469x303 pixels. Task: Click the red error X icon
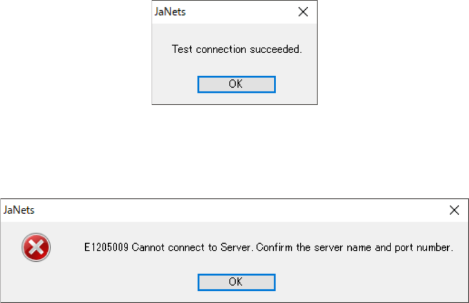pos(36,247)
